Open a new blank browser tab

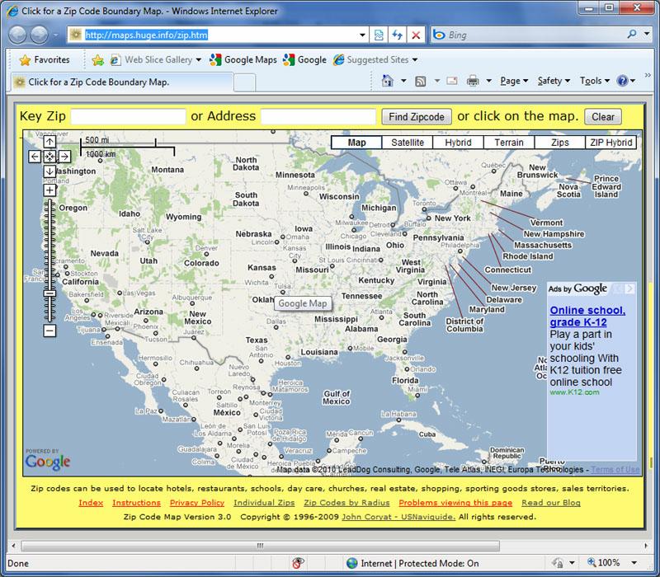[x=244, y=82]
